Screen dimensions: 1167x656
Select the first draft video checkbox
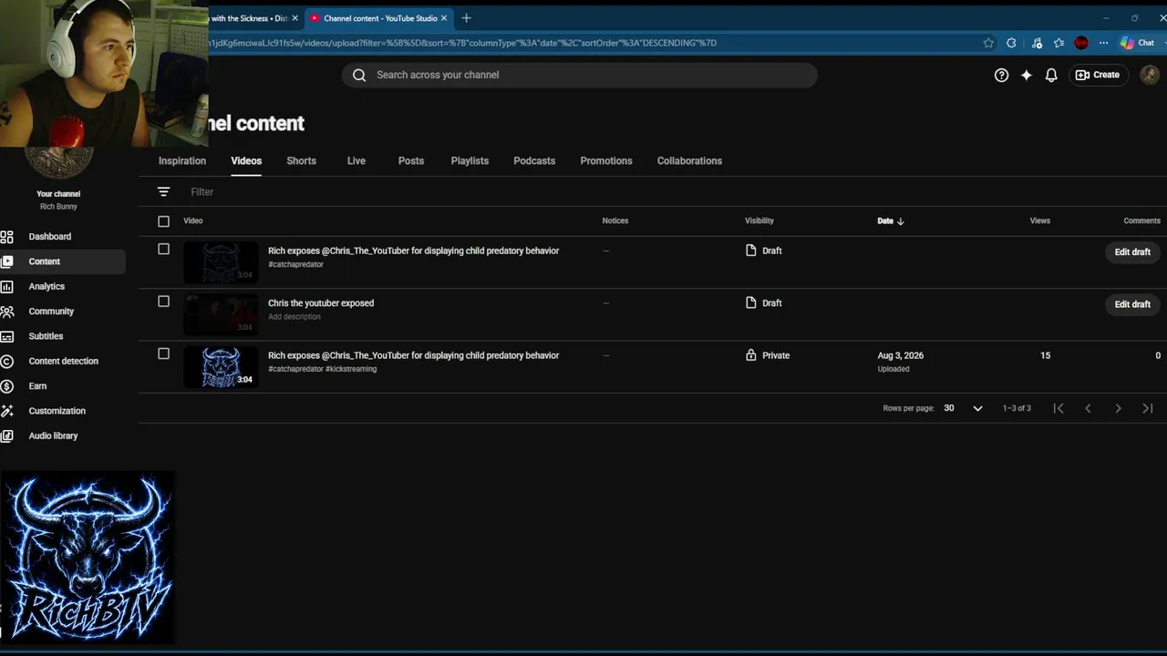pyautogui.click(x=163, y=249)
